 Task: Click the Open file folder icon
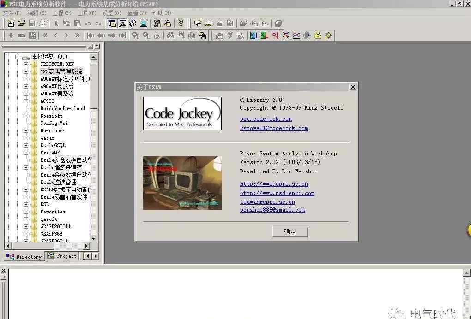coord(21,24)
